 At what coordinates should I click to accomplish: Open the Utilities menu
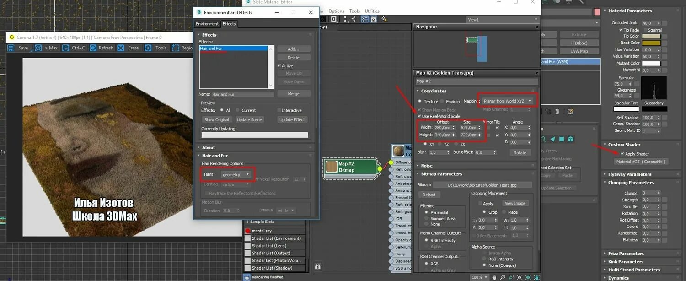372,11
